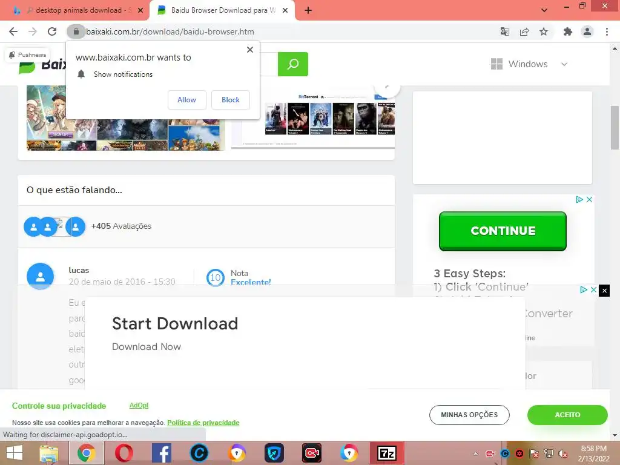Share this page icon

pyautogui.click(x=524, y=31)
